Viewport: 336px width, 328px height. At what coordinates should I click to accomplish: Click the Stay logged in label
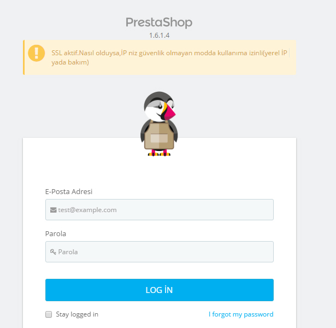pyautogui.click(x=77, y=314)
